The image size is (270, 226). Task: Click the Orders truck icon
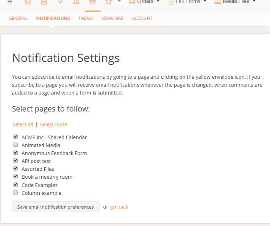point(132,2)
